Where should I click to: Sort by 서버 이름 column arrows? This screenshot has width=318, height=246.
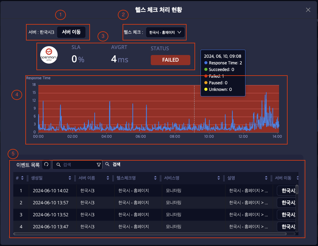[x=108, y=178]
